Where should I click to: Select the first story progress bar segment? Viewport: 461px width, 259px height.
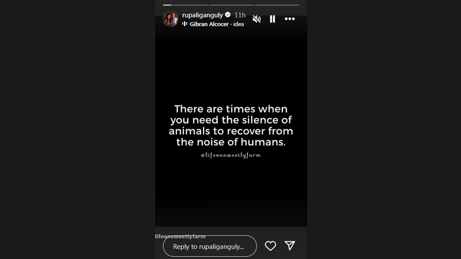tap(185, 5)
